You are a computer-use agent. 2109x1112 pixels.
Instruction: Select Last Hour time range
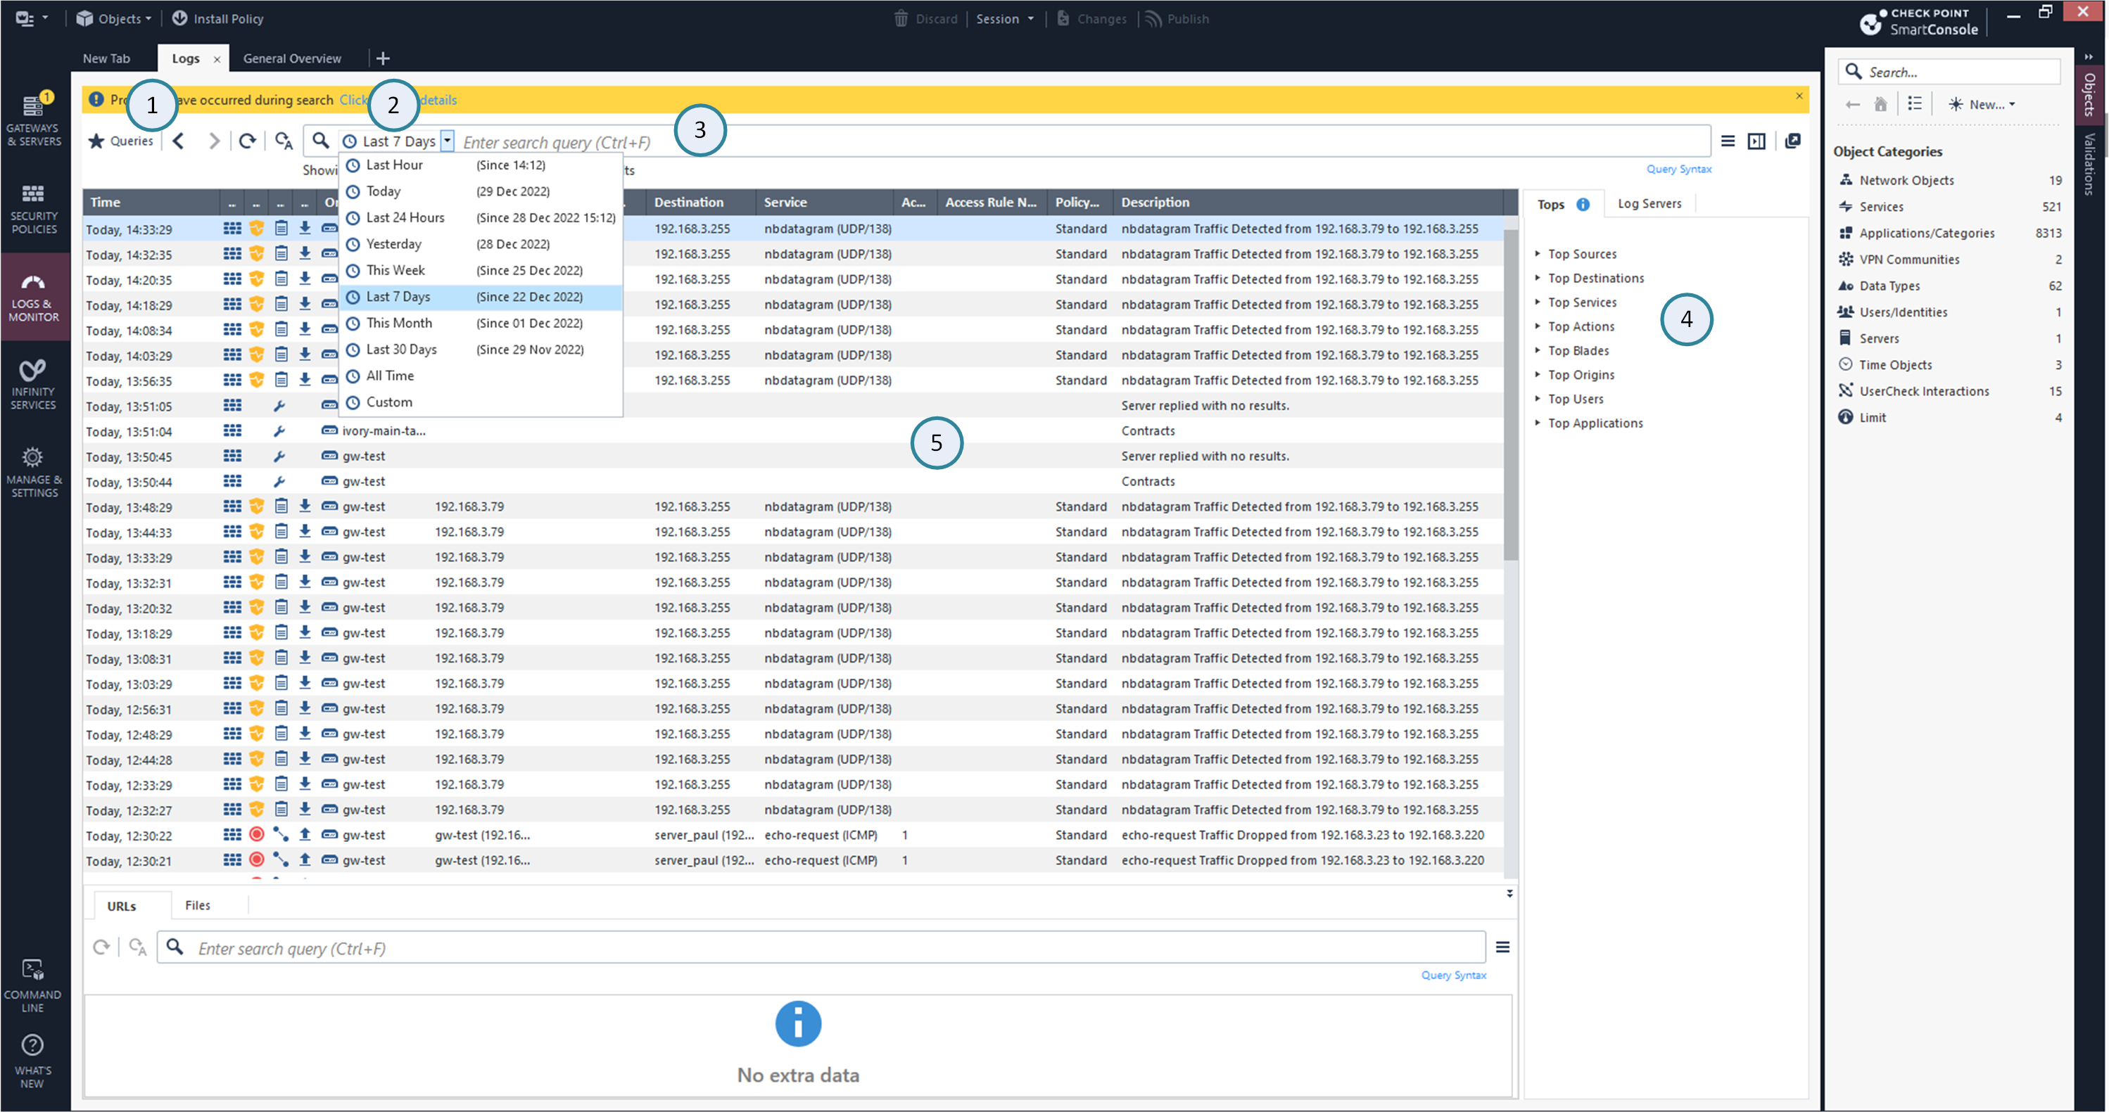[x=481, y=165]
